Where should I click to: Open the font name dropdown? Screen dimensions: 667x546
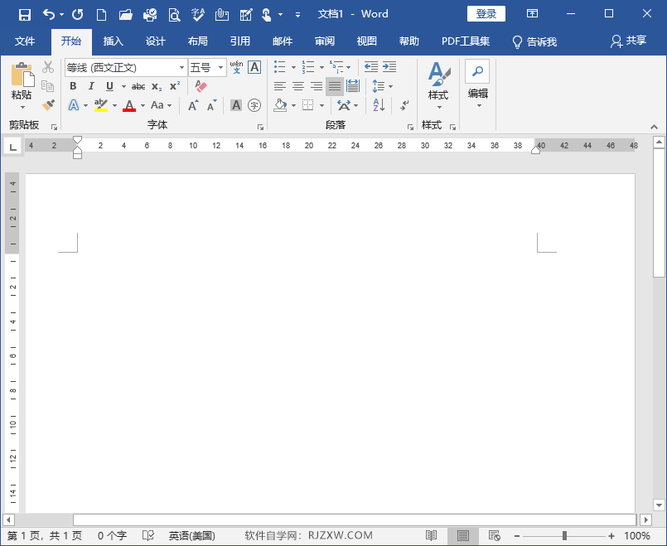pyautogui.click(x=181, y=67)
